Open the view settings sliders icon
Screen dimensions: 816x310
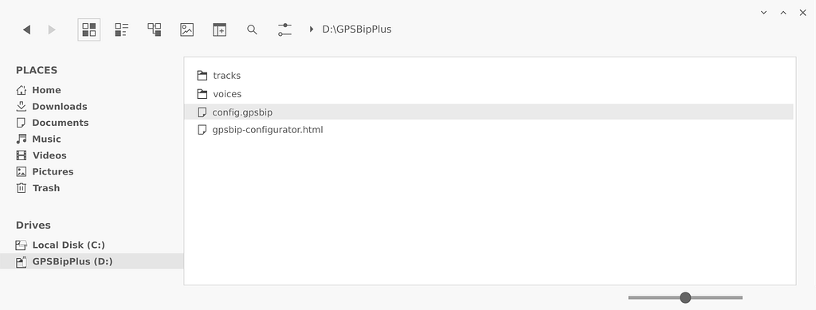point(284,29)
